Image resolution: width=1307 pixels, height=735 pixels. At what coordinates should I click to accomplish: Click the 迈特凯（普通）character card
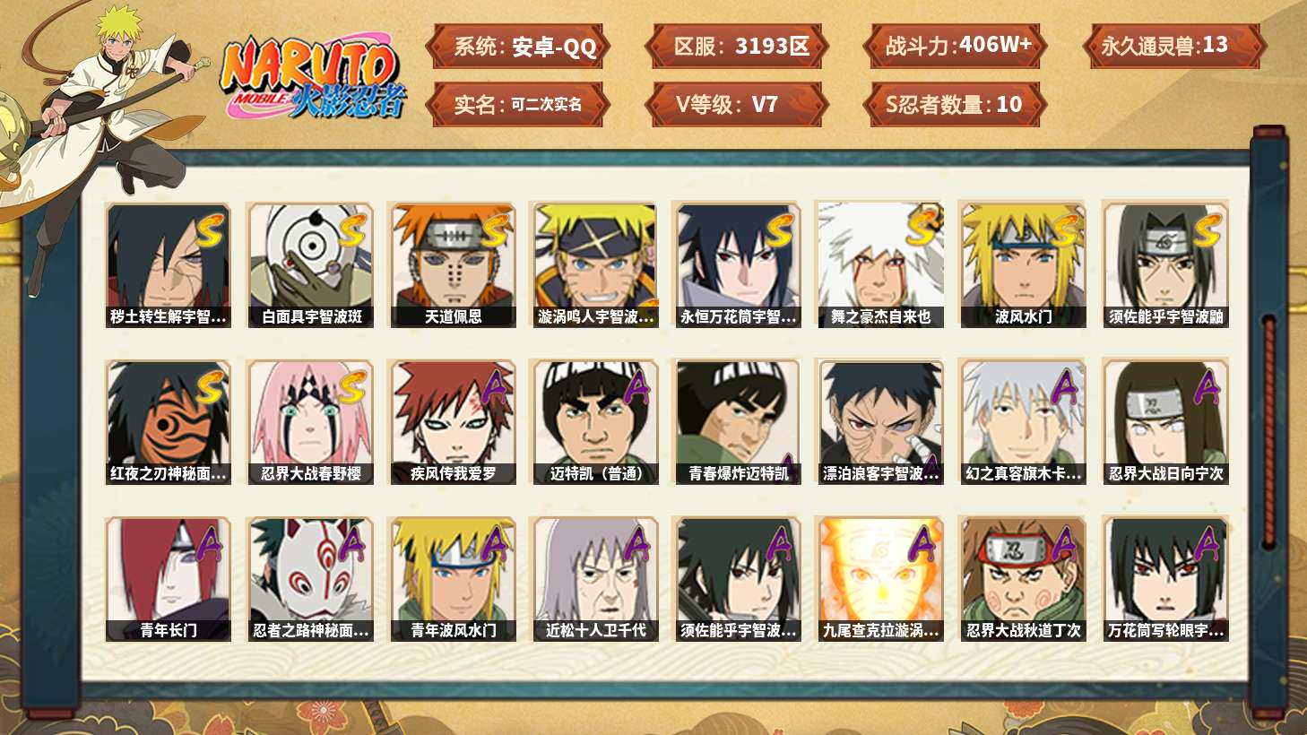(595, 422)
